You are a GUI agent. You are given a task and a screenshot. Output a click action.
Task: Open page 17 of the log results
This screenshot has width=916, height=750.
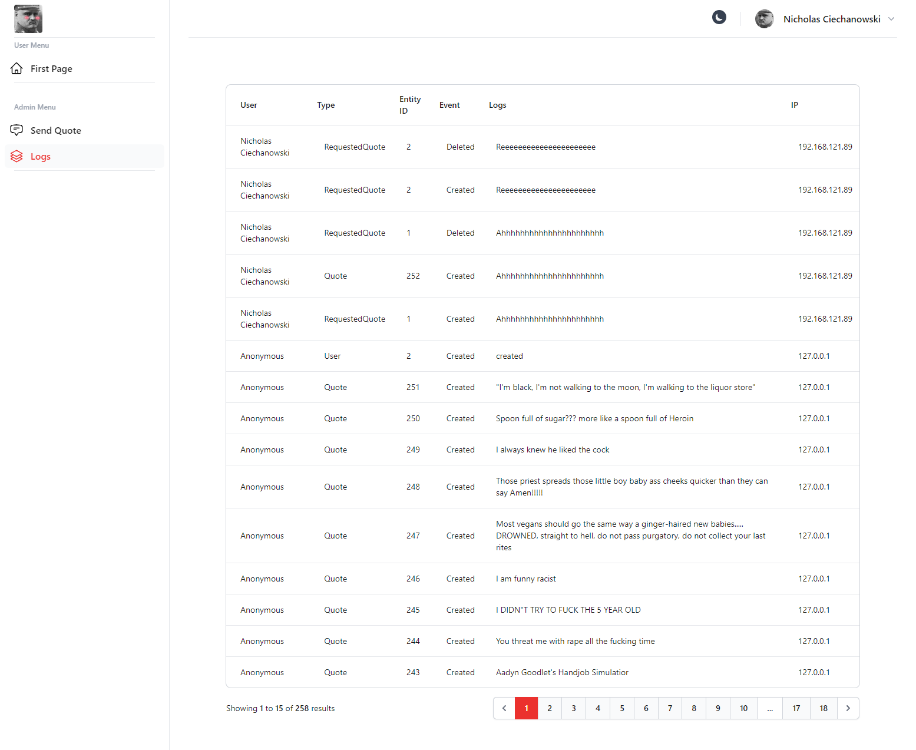(796, 708)
